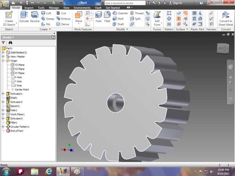
Task: Switch to the Model ribbon tab
Action: (16, 8)
